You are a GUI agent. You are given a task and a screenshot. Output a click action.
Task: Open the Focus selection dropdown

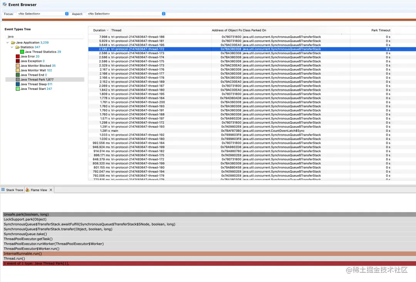coord(43,14)
